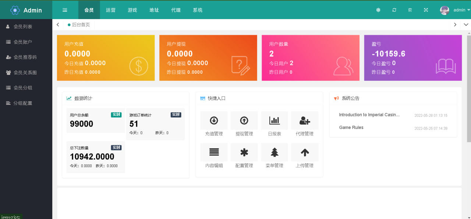
Task: Open the 代理管理 agent management shortcut icon
Action: point(305,121)
